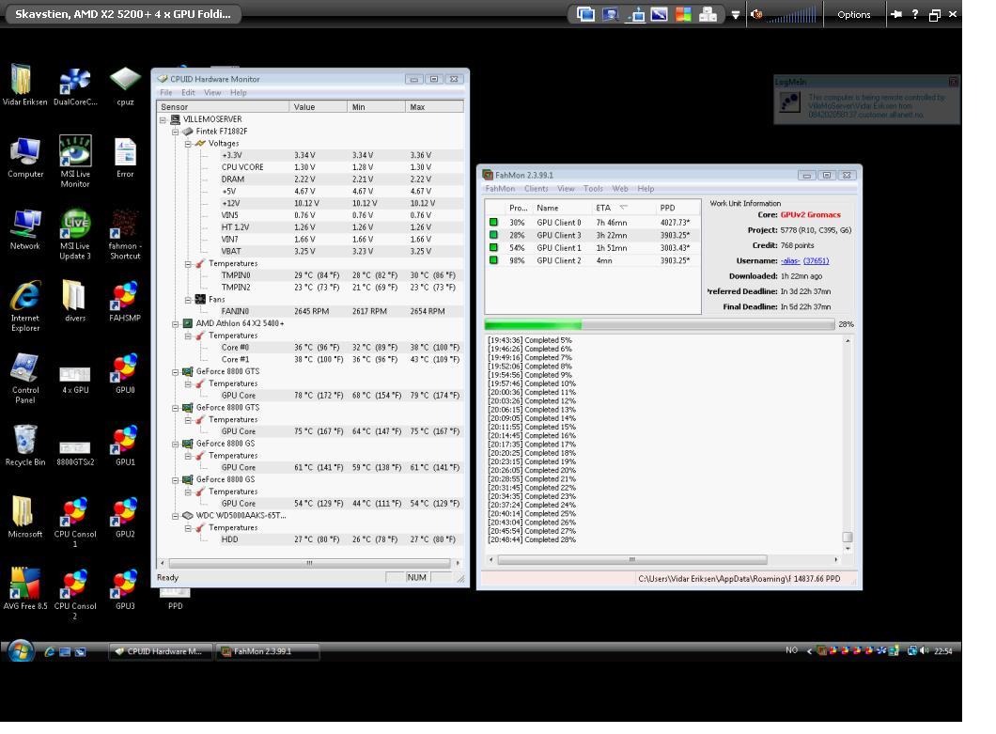Click Hardware Monitor horizontal scrollbar

(x=309, y=563)
